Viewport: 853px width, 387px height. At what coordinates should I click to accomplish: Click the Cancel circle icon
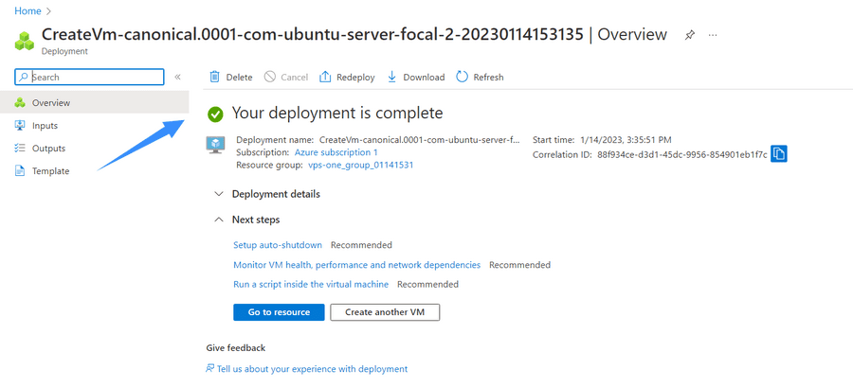(x=270, y=77)
